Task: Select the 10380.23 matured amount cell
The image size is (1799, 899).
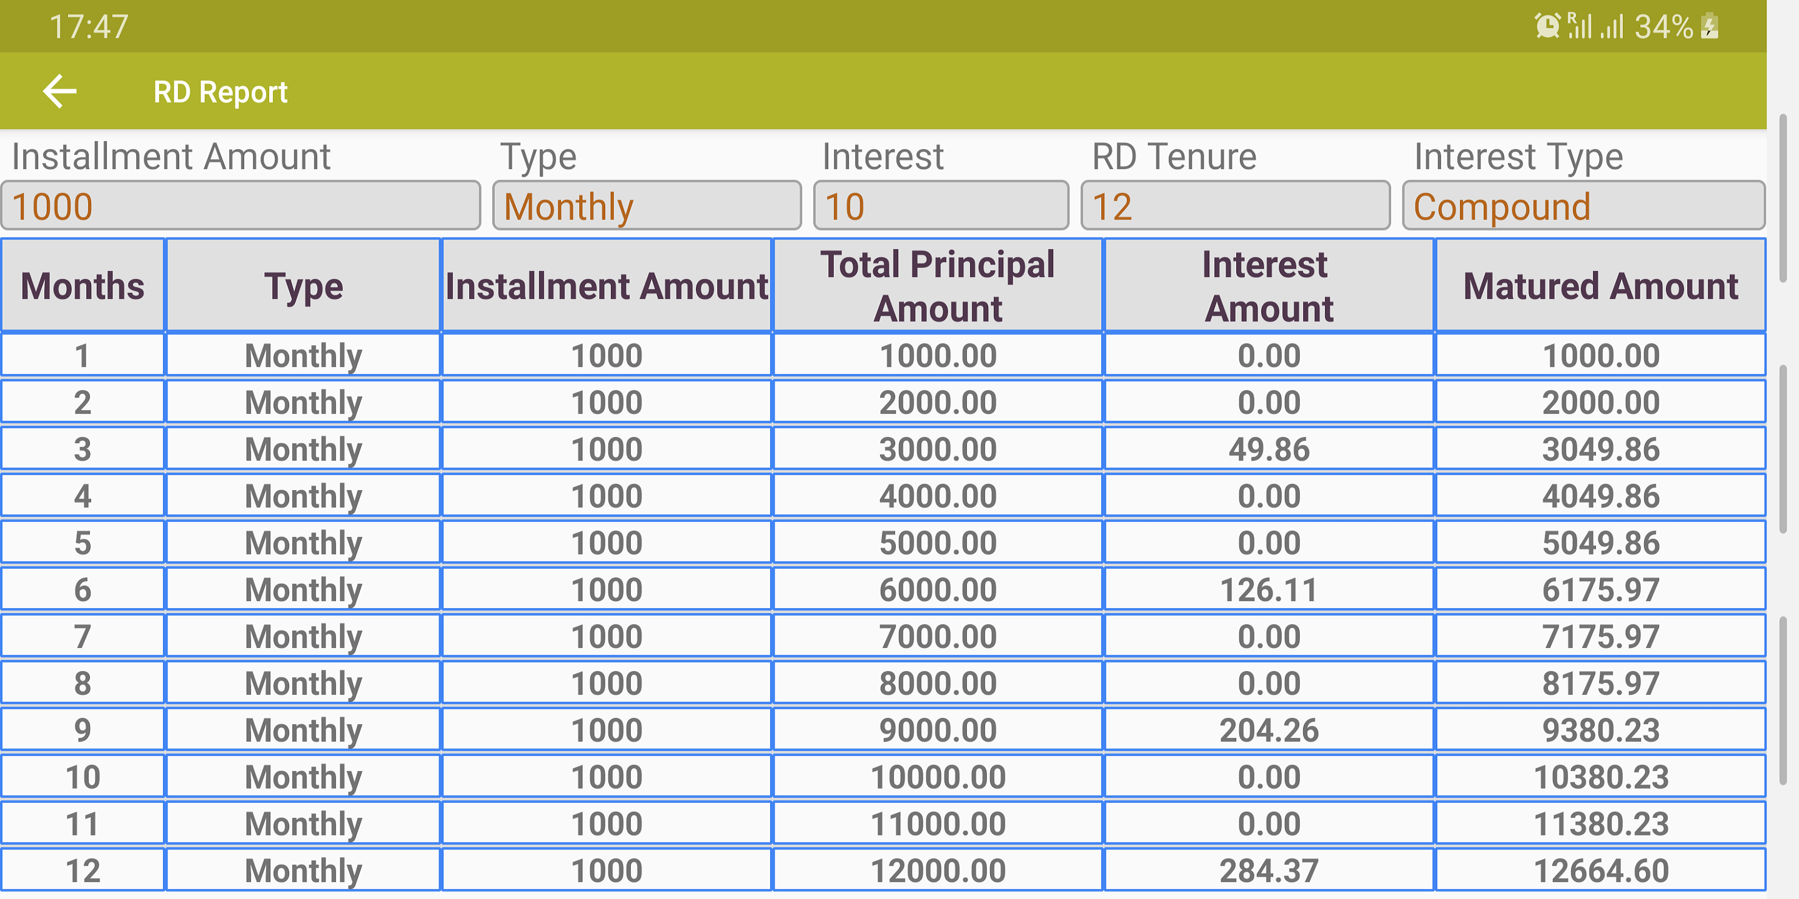Action: click(1600, 777)
